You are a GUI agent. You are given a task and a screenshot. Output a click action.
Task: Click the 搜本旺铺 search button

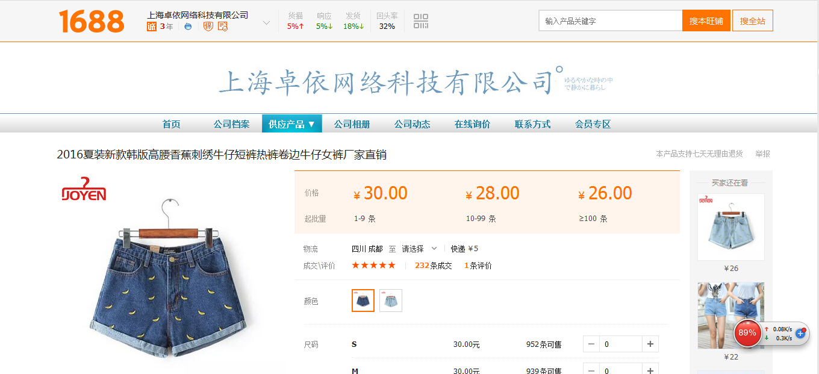[706, 20]
